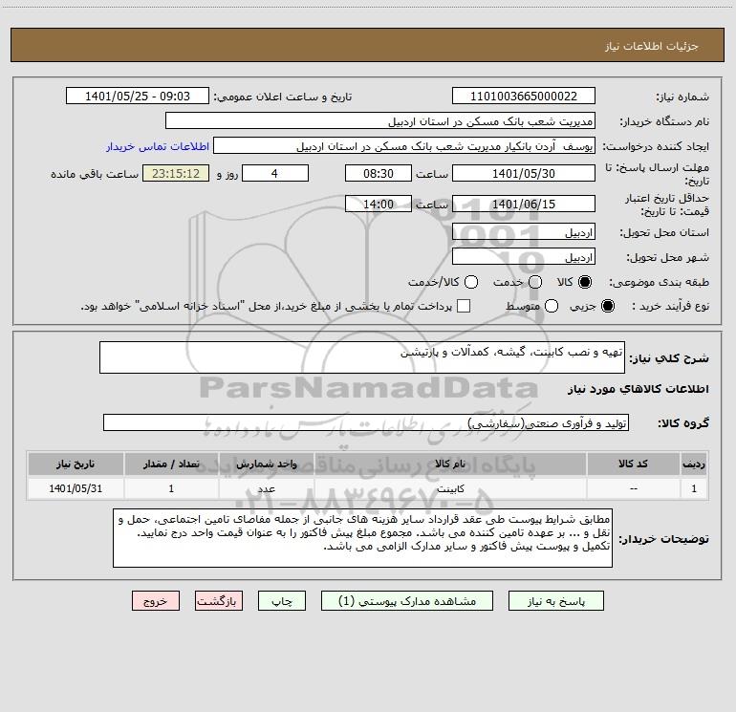Click the validity time field 14:00
Image resolution: width=736 pixels, height=712 pixels.
[379, 204]
